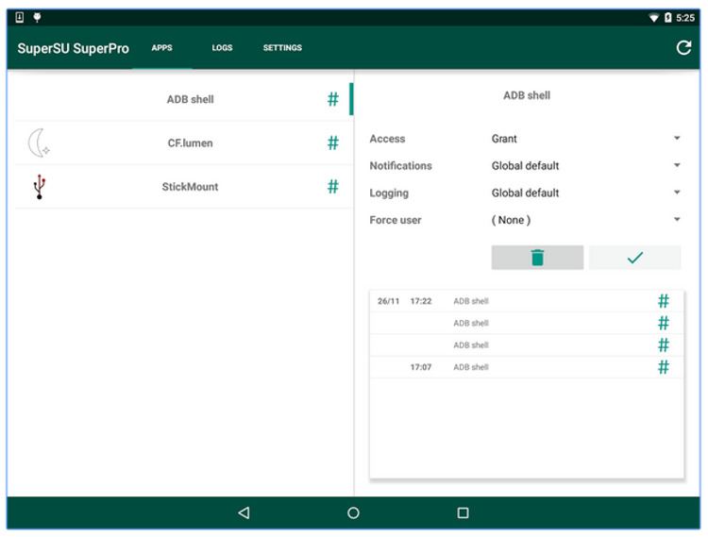The height and width of the screenshot is (537, 708).
Task: Tap the Android home navigation button
Action: pos(353,512)
